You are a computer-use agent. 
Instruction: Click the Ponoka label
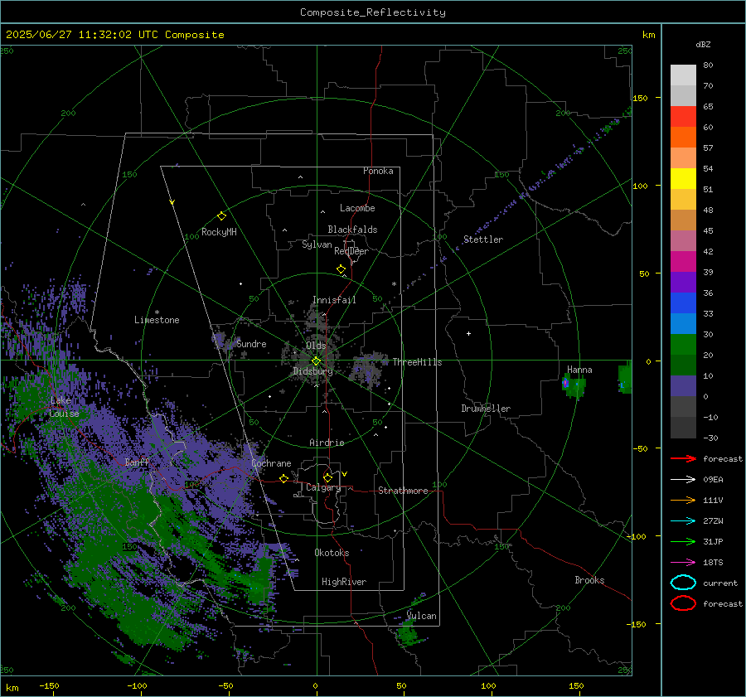coord(378,171)
